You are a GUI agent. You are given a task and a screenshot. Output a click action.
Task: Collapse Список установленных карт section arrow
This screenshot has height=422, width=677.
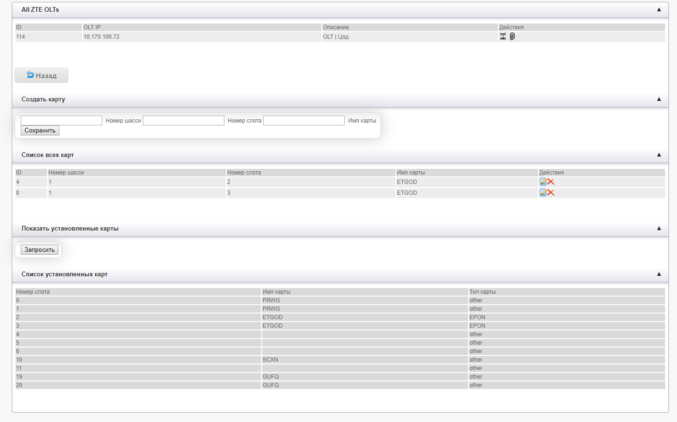[659, 274]
